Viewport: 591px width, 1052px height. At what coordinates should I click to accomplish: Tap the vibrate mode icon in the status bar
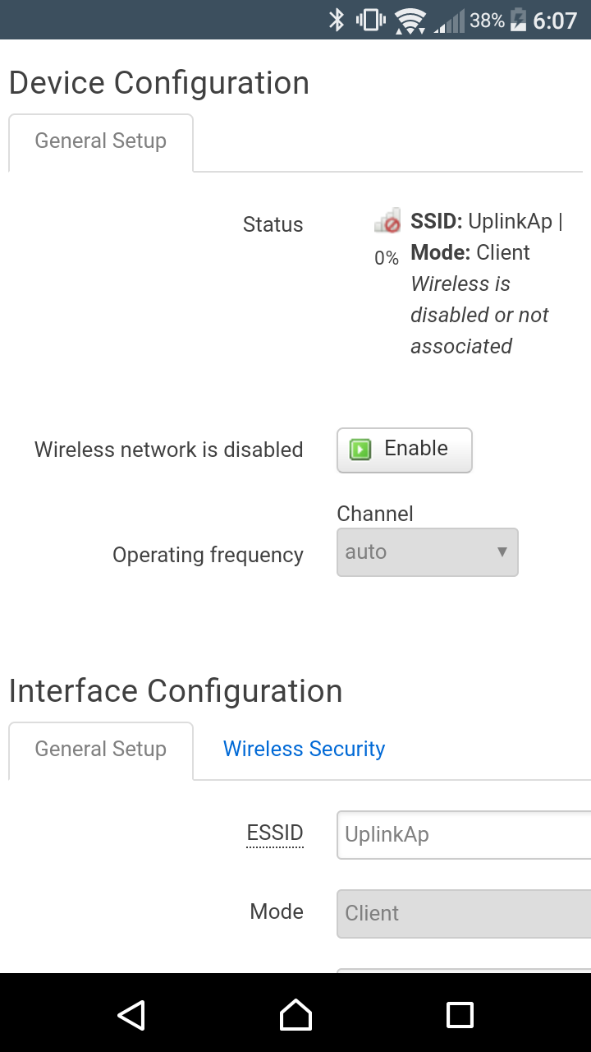371,20
